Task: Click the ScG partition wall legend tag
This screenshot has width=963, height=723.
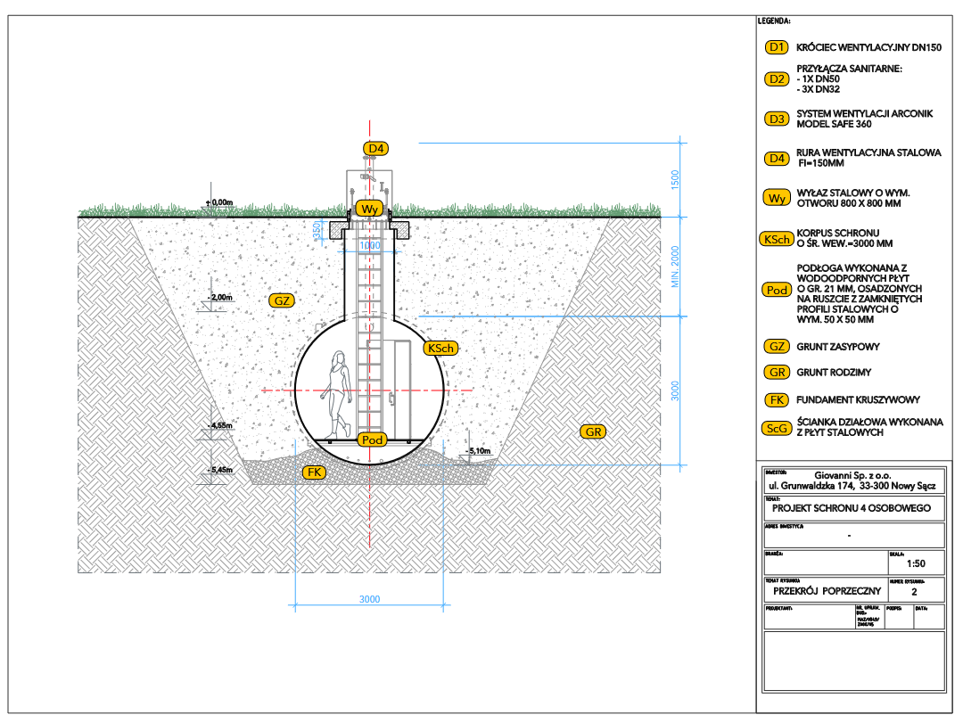Action: point(777,429)
